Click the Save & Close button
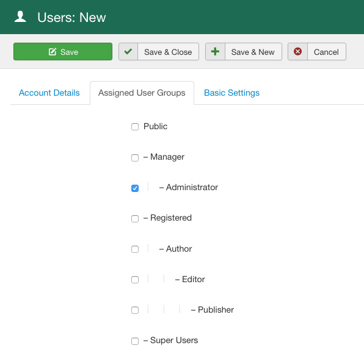The width and height of the screenshot is (364, 362). [x=159, y=51]
